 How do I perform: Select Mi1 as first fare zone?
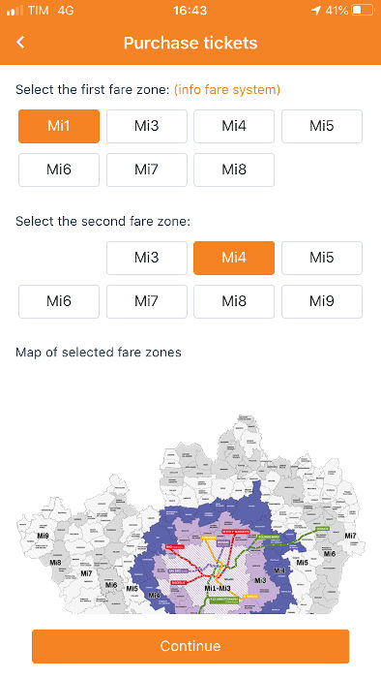(59, 126)
